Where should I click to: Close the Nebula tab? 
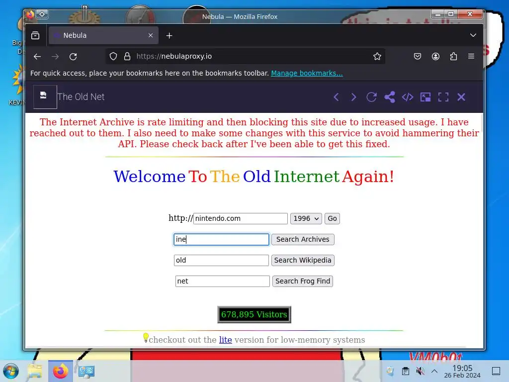tap(151, 35)
